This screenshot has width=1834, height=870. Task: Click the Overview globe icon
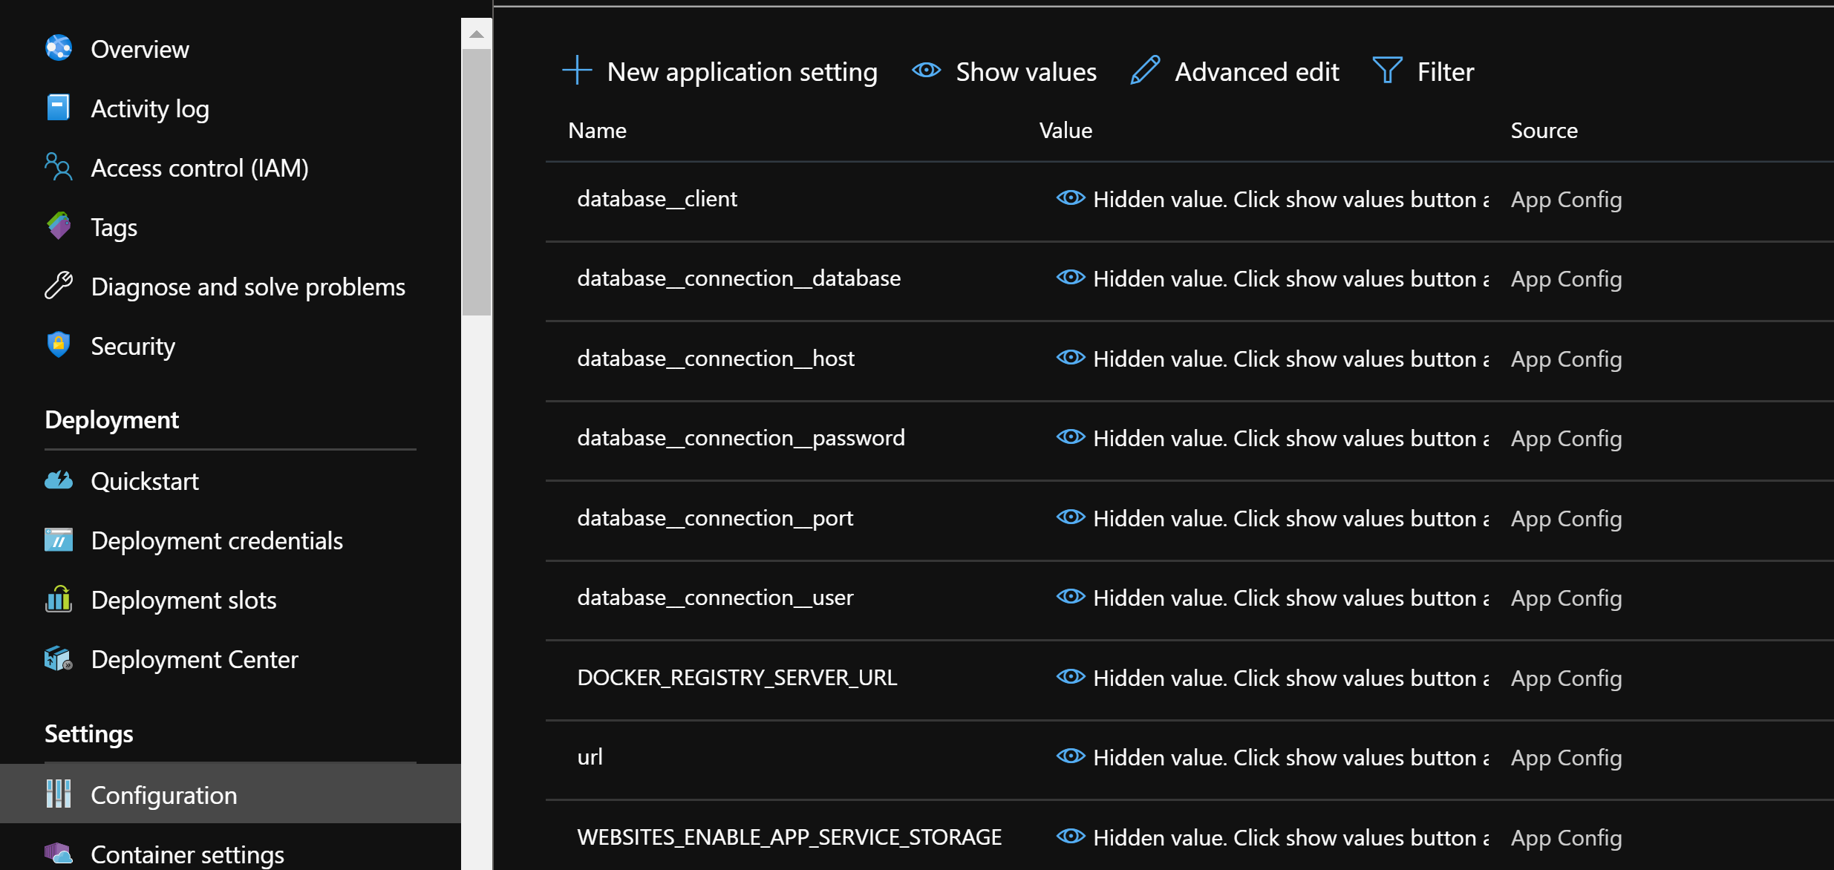click(59, 48)
